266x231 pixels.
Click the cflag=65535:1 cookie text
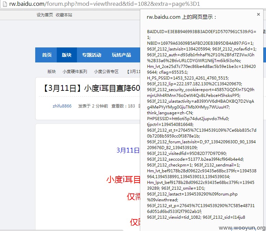click(174, 72)
